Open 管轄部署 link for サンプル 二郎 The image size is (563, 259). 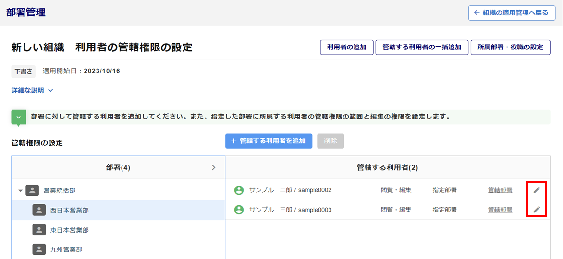[500, 190]
